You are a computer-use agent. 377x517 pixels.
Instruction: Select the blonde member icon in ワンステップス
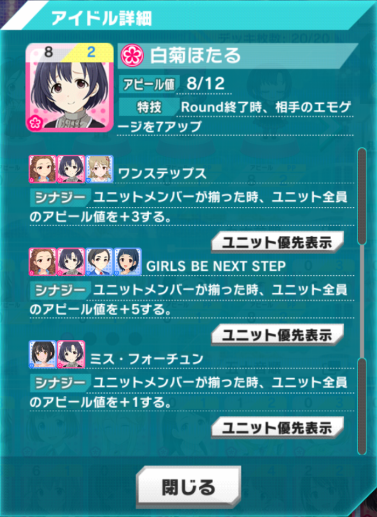[100, 169]
